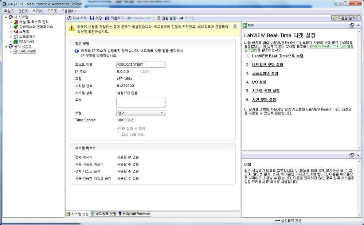The height and width of the screenshot is (225, 364).
Task: Open the 네트워크 셋팅 설정 help link
Action: point(268,65)
